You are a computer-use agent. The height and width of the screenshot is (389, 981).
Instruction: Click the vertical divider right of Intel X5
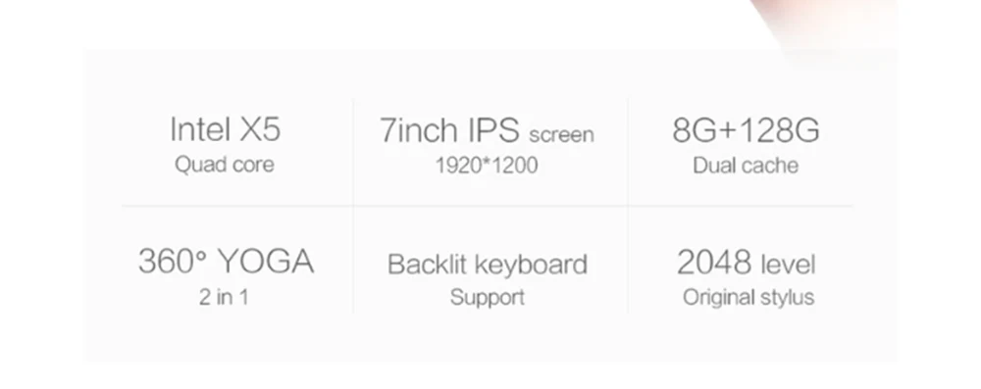[x=353, y=207]
